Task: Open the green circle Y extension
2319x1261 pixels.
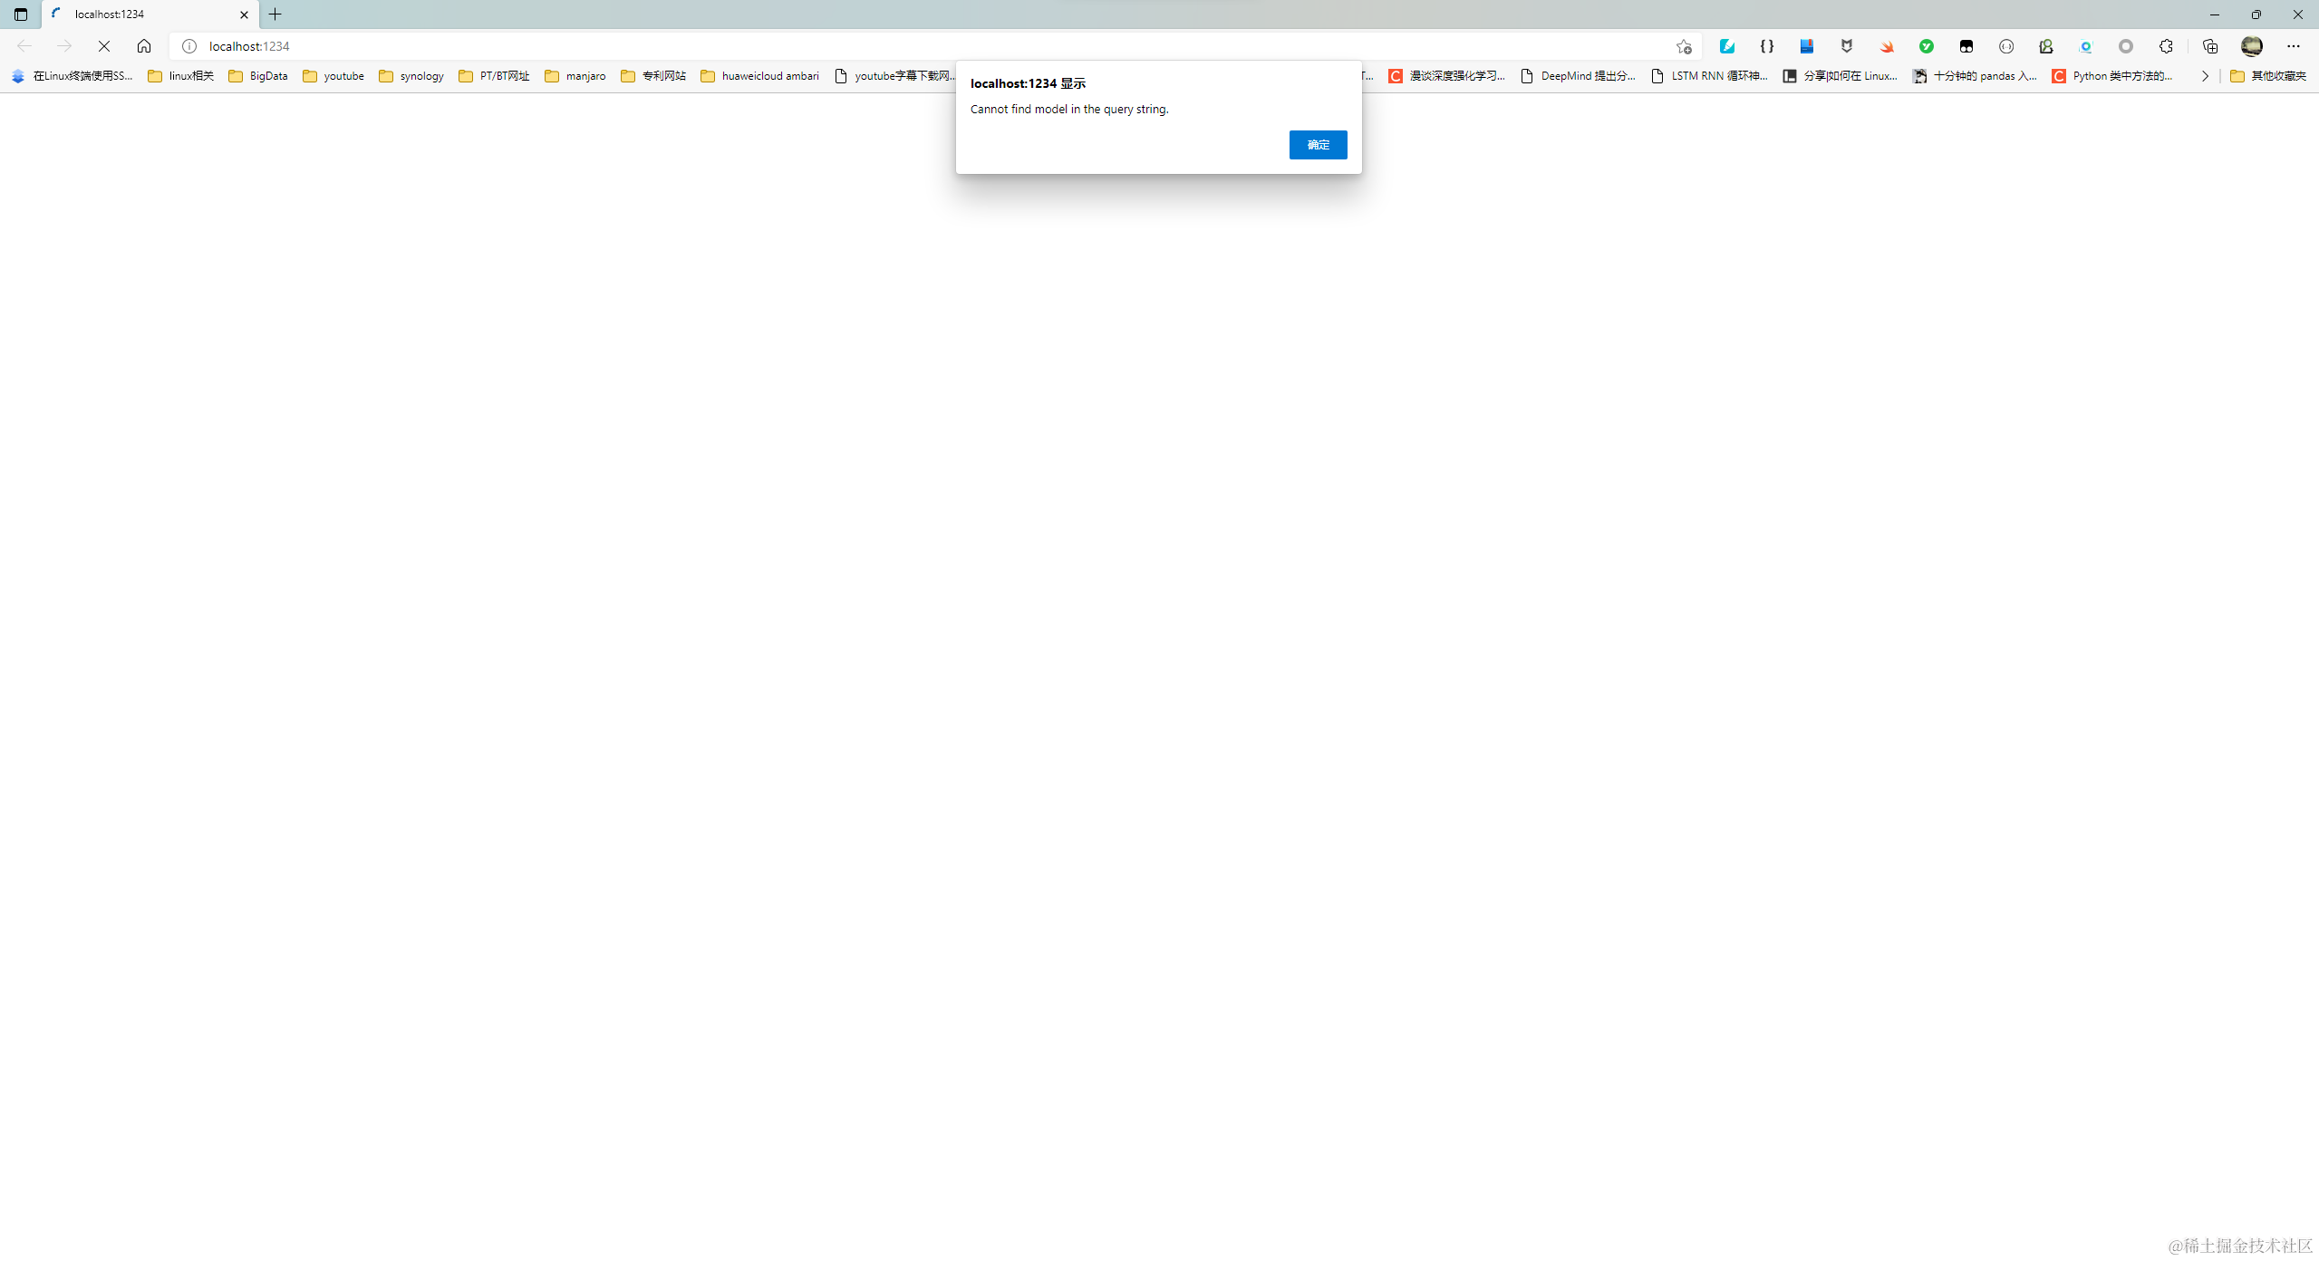Action: coord(1927,46)
